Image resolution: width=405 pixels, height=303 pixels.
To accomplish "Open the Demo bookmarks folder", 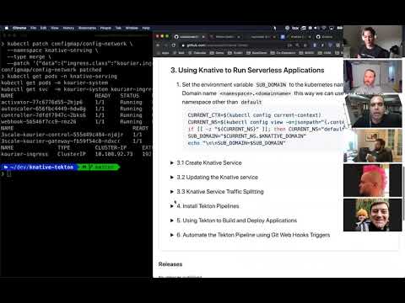I will pos(217,53).
